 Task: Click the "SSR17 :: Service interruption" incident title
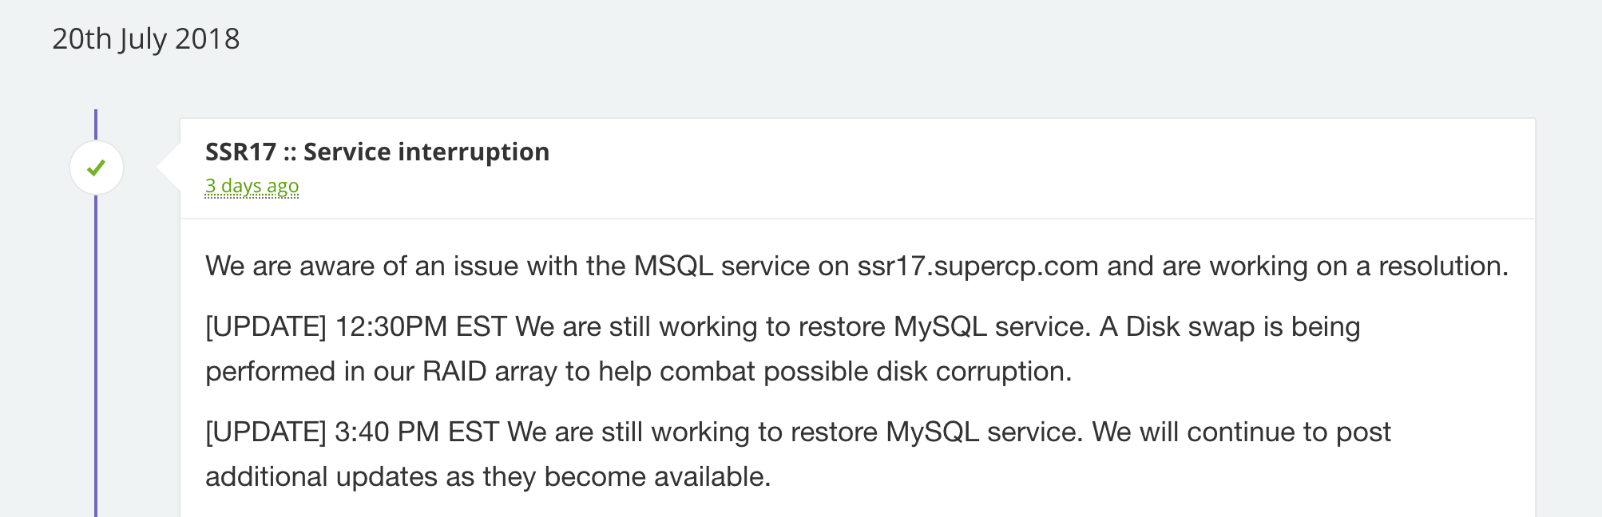(377, 152)
